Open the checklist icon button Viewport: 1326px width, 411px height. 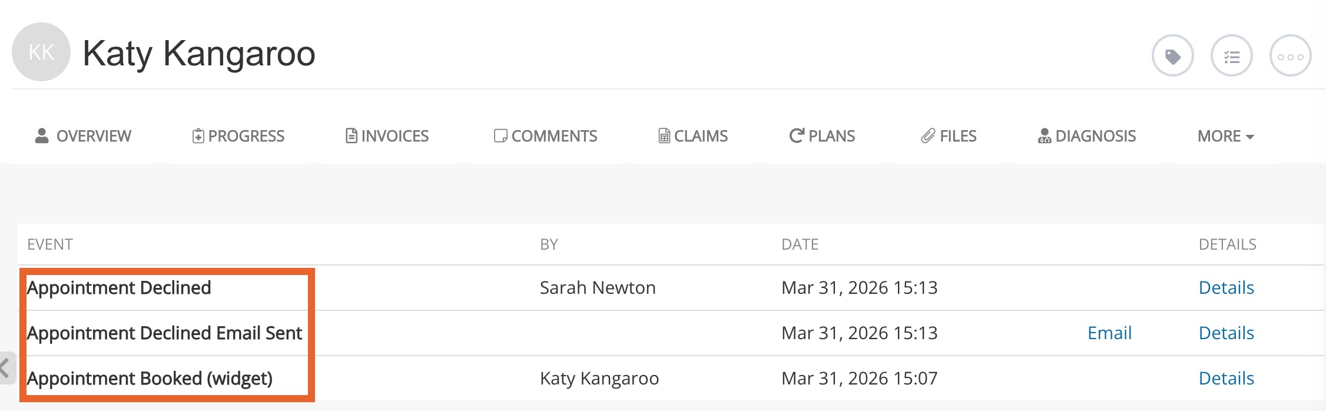1231,56
